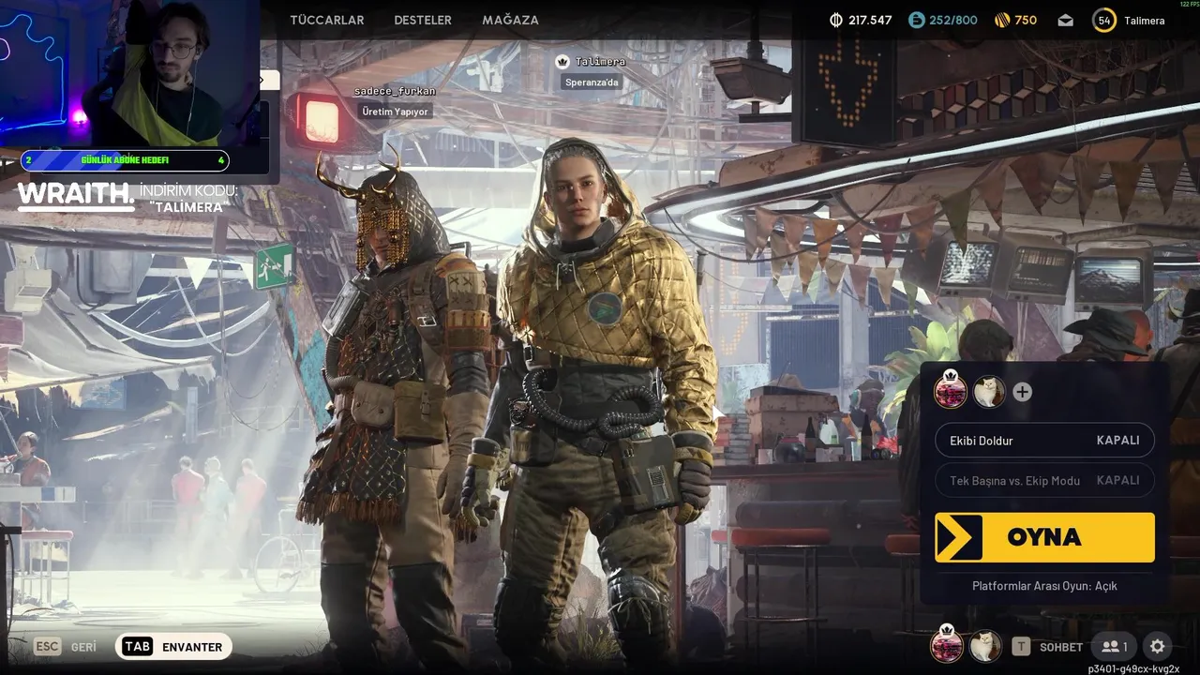1200x675 pixels.
Task: Open settings gear icon
Action: [1158, 647]
